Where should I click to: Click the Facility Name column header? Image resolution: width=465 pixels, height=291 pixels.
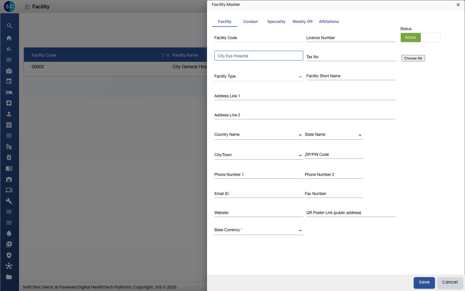185,55
